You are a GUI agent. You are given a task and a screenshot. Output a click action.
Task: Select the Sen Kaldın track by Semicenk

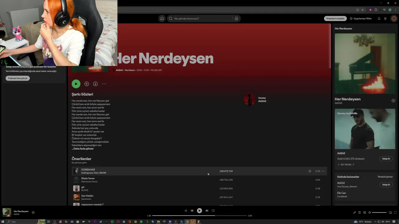199,197
